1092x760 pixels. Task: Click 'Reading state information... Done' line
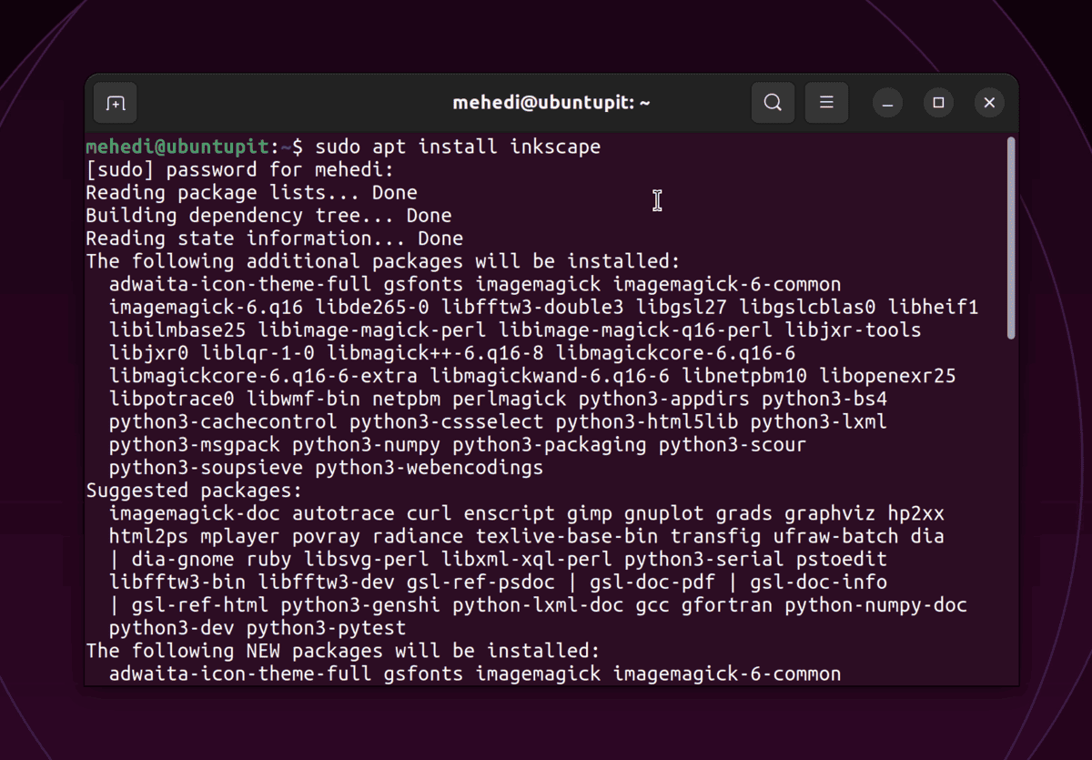point(275,238)
